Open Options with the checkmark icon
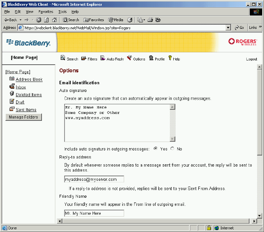This screenshot has height=232, width=264. coord(130,58)
